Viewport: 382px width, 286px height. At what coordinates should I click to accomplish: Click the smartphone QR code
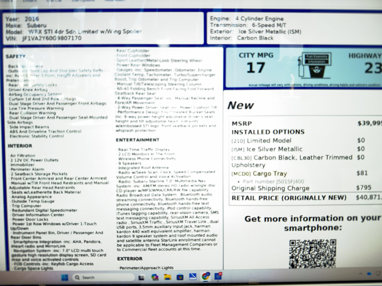313,254
